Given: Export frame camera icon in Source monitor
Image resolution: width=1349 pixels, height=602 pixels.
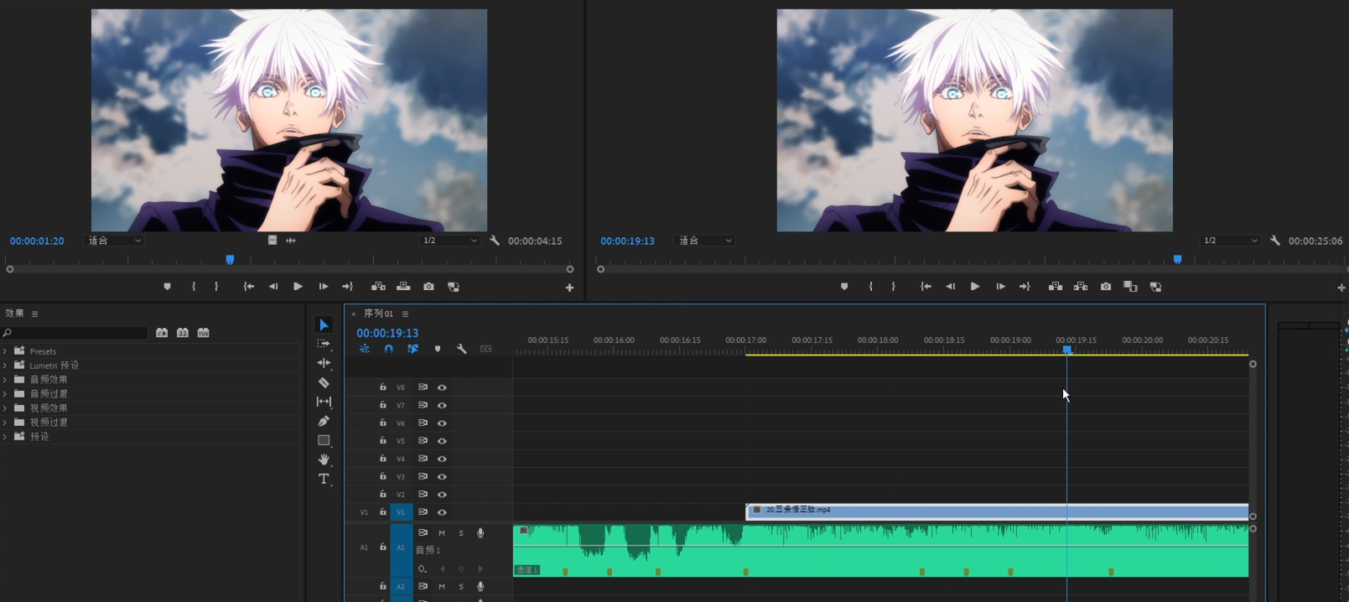Looking at the screenshot, I should pyautogui.click(x=428, y=287).
